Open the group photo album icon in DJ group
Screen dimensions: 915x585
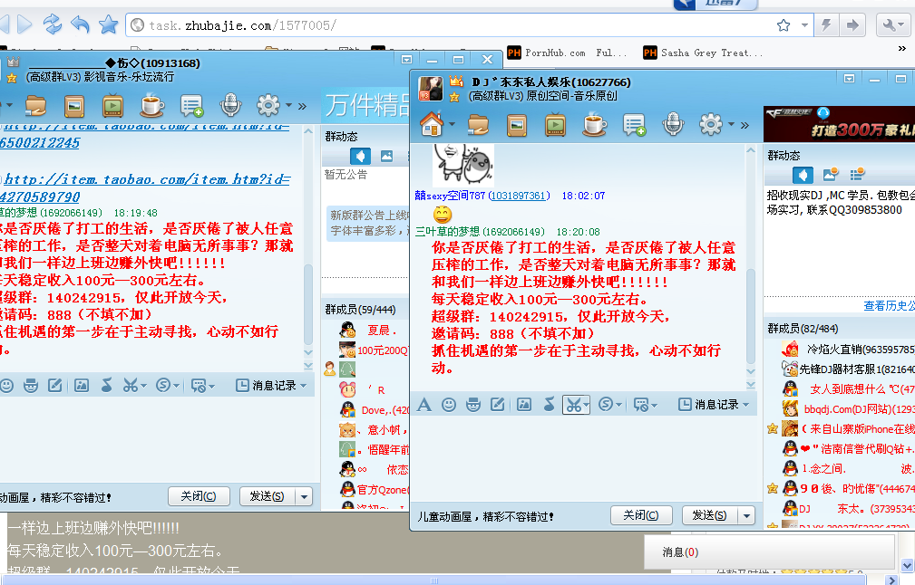[517, 125]
